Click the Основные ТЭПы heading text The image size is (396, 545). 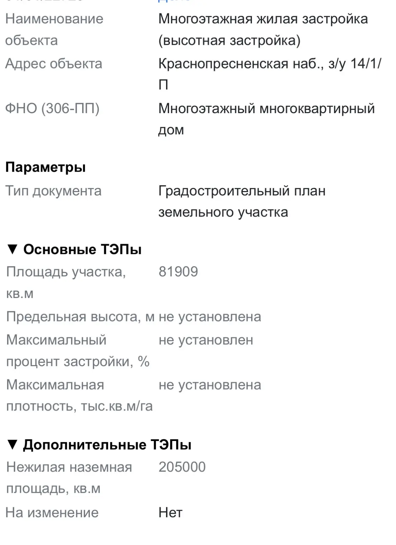[82, 250]
